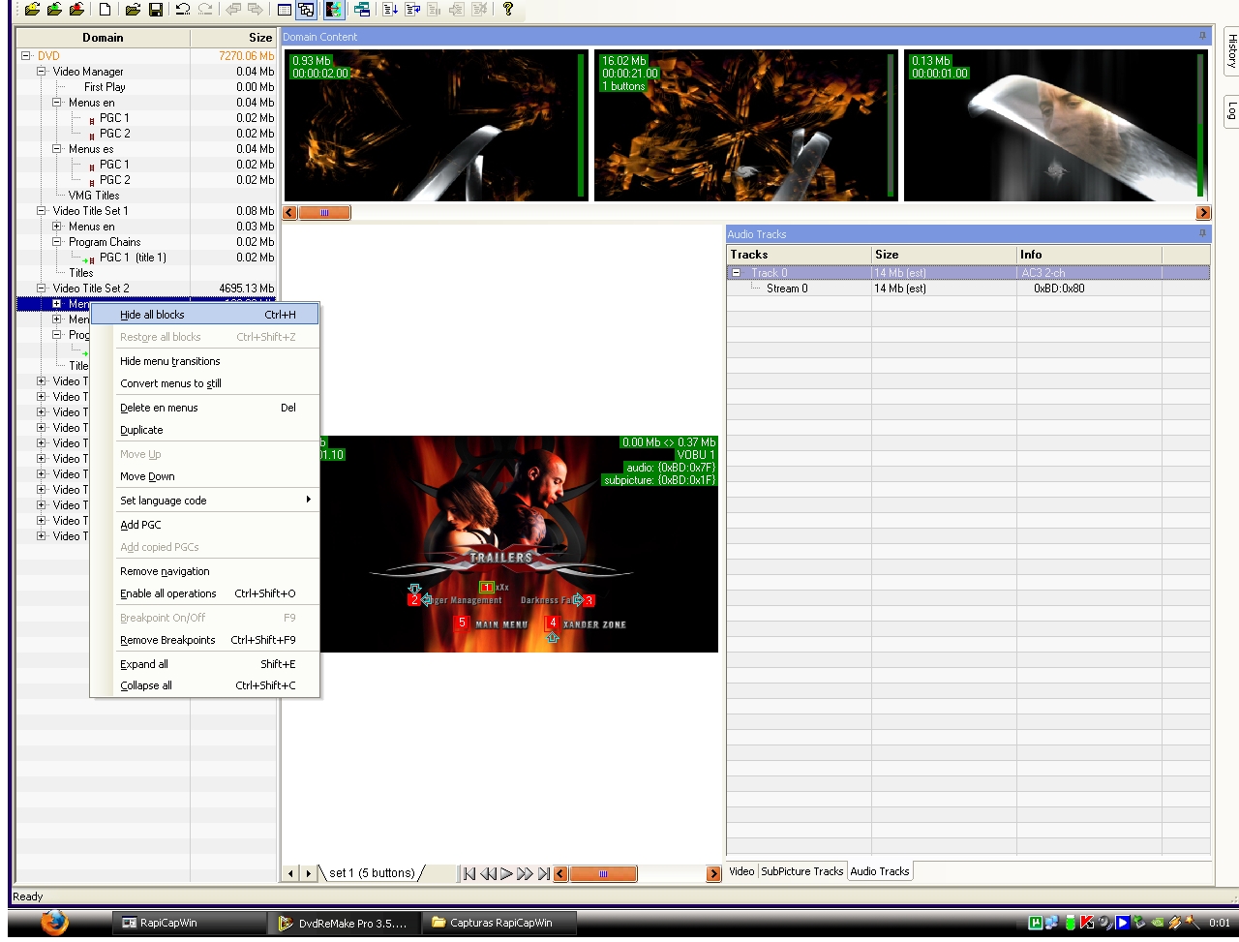
Task: Click Add PGC menu entry
Action: point(204,525)
